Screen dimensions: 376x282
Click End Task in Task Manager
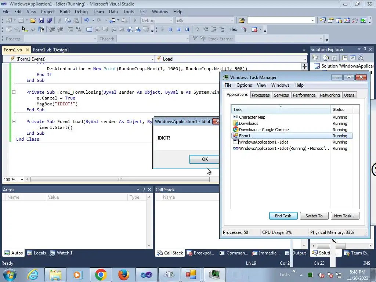point(283,216)
